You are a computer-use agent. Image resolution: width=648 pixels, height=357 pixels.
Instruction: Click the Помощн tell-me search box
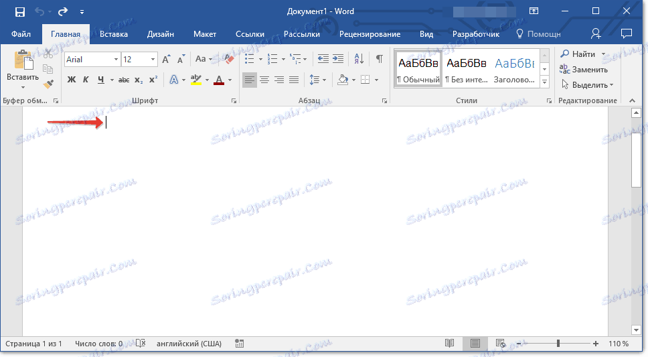click(539, 34)
